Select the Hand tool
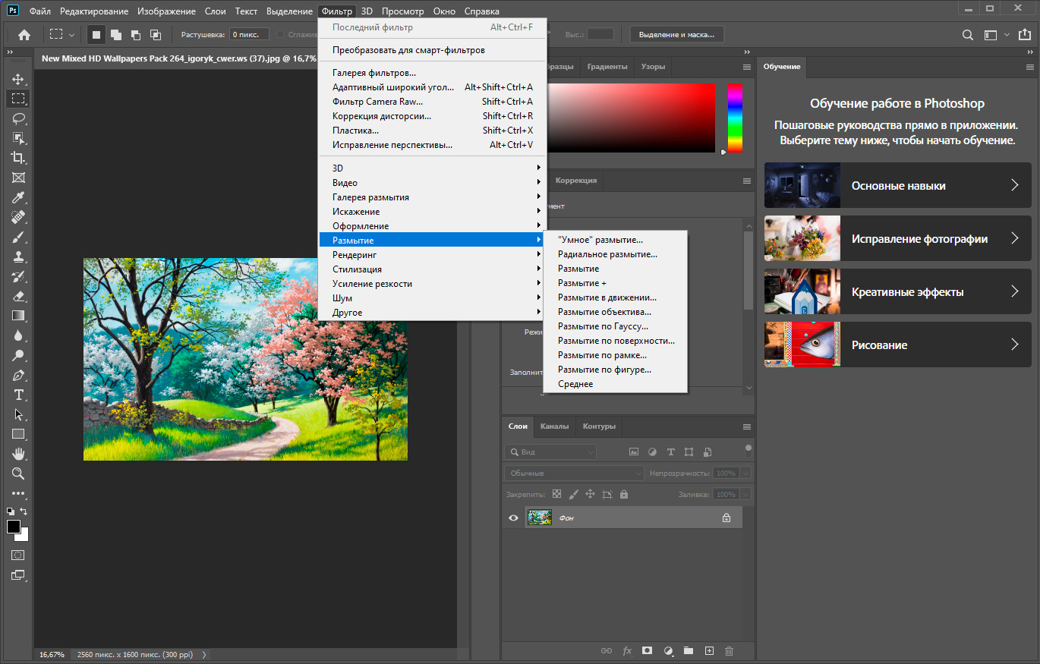 click(18, 454)
